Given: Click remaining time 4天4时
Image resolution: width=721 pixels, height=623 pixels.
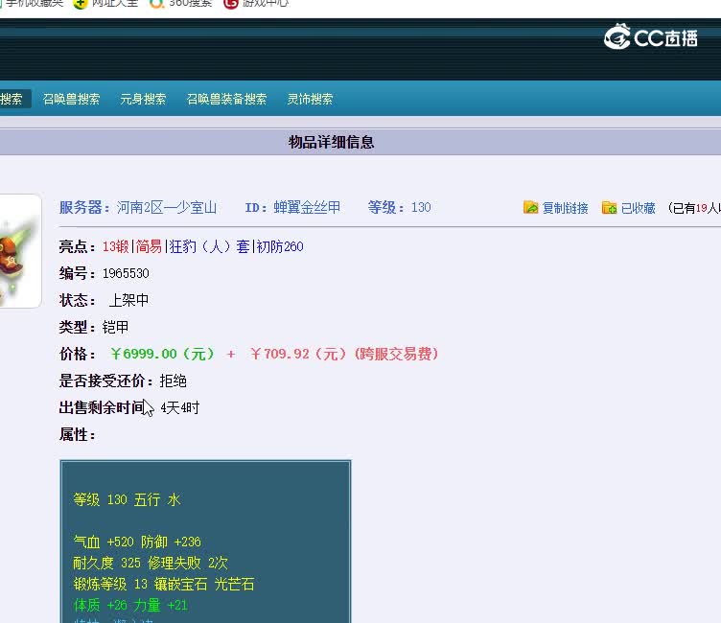Looking at the screenshot, I should (180, 407).
